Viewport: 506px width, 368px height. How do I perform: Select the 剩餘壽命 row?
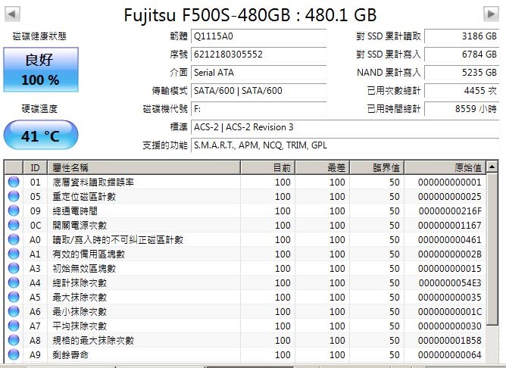pyautogui.click(x=245, y=355)
